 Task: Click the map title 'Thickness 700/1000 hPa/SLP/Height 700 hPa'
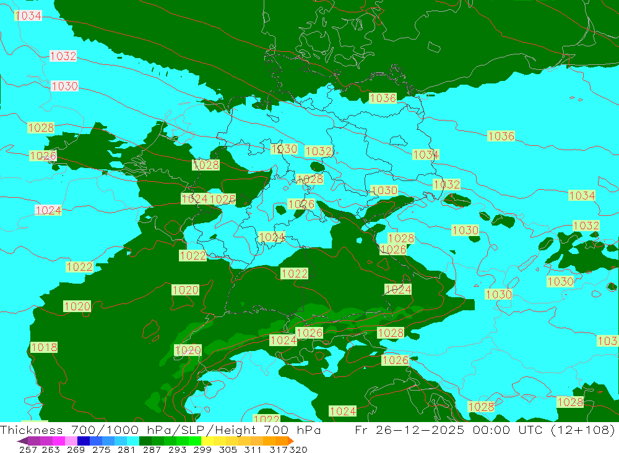(x=160, y=430)
